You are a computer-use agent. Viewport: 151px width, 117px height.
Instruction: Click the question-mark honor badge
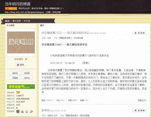point(18,111)
